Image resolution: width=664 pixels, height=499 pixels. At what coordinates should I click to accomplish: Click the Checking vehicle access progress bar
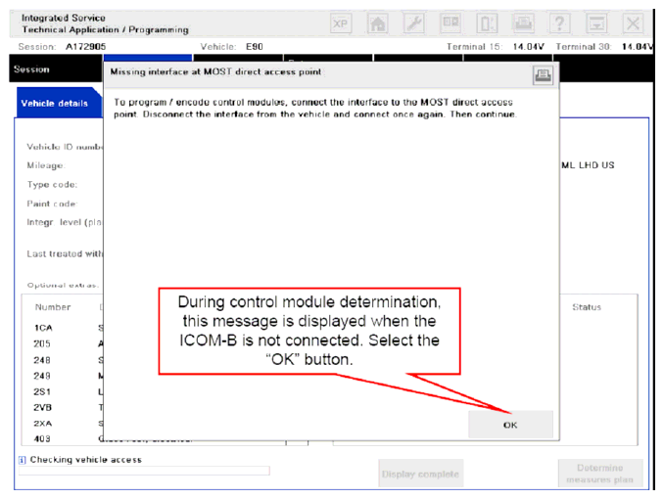click(x=144, y=471)
